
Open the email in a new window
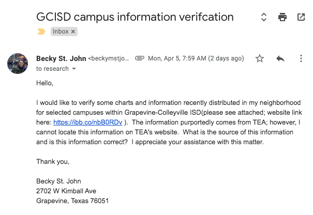tap(301, 17)
